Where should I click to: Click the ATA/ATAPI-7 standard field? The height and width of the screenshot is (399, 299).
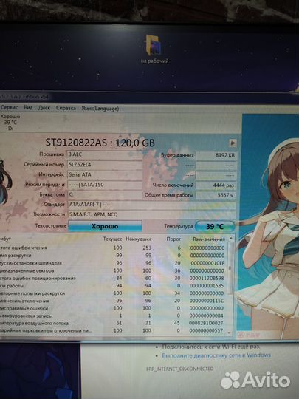[151, 205]
